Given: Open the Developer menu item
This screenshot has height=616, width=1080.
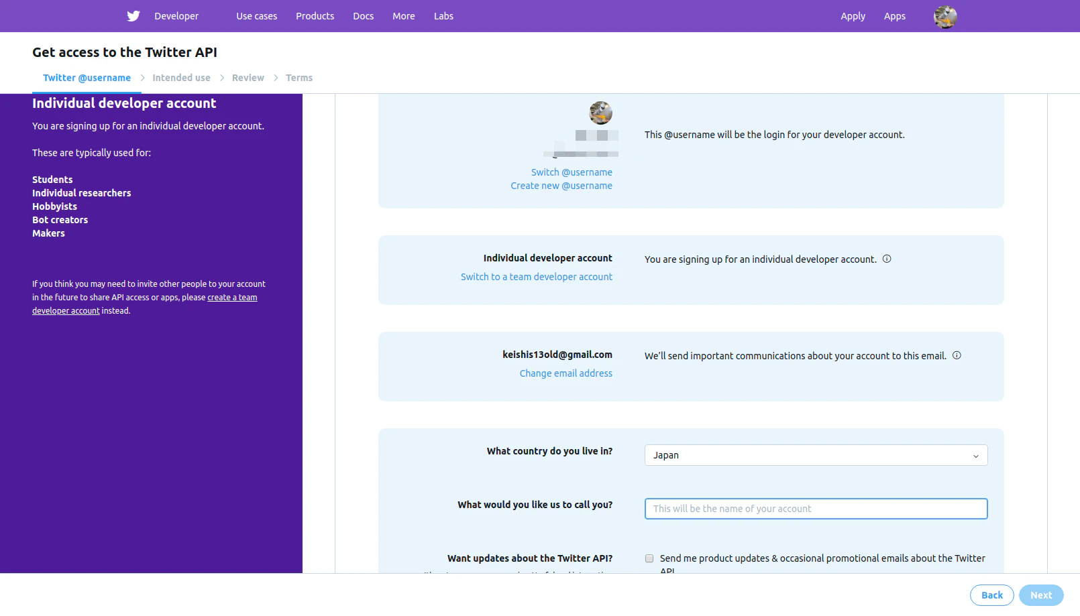Looking at the screenshot, I should [176, 16].
